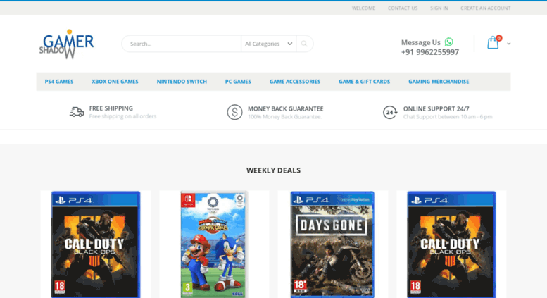Click the money back dollar icon
This screenshot has width=547, height=298.
tap(234, 112)
